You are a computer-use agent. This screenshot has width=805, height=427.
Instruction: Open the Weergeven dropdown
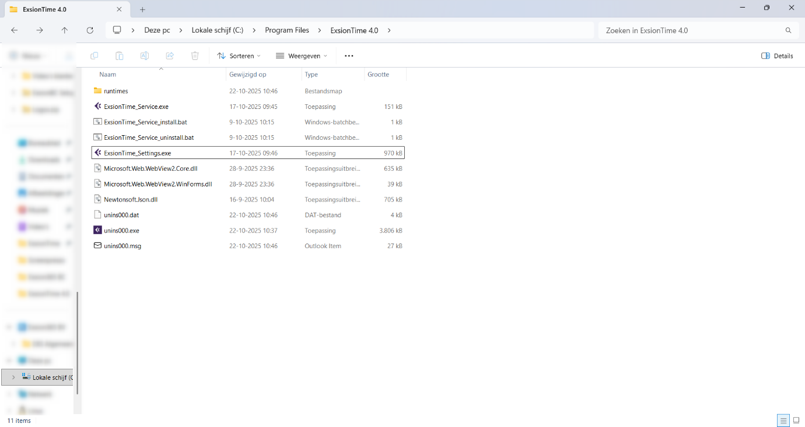click(x=302, y=56)
